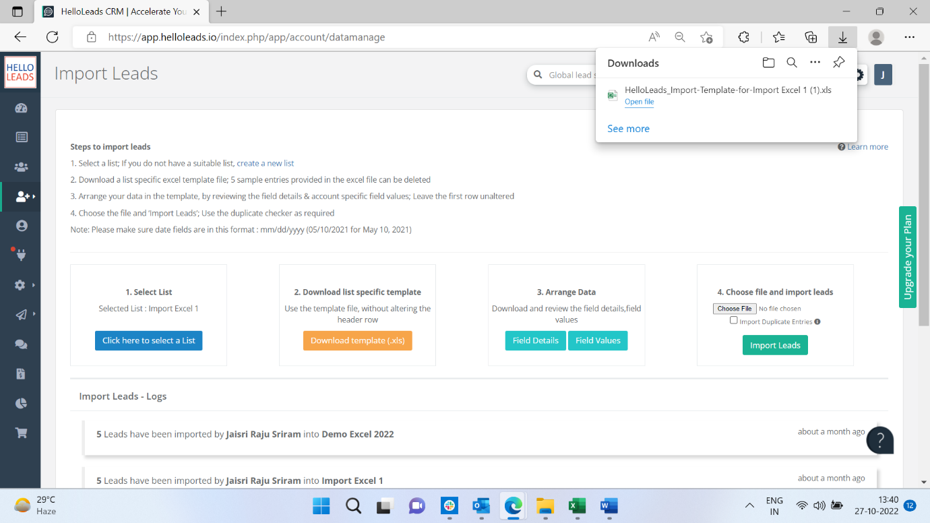Click 'create a new list' link
The image size is (930, 523).
[x=266, y=163]
